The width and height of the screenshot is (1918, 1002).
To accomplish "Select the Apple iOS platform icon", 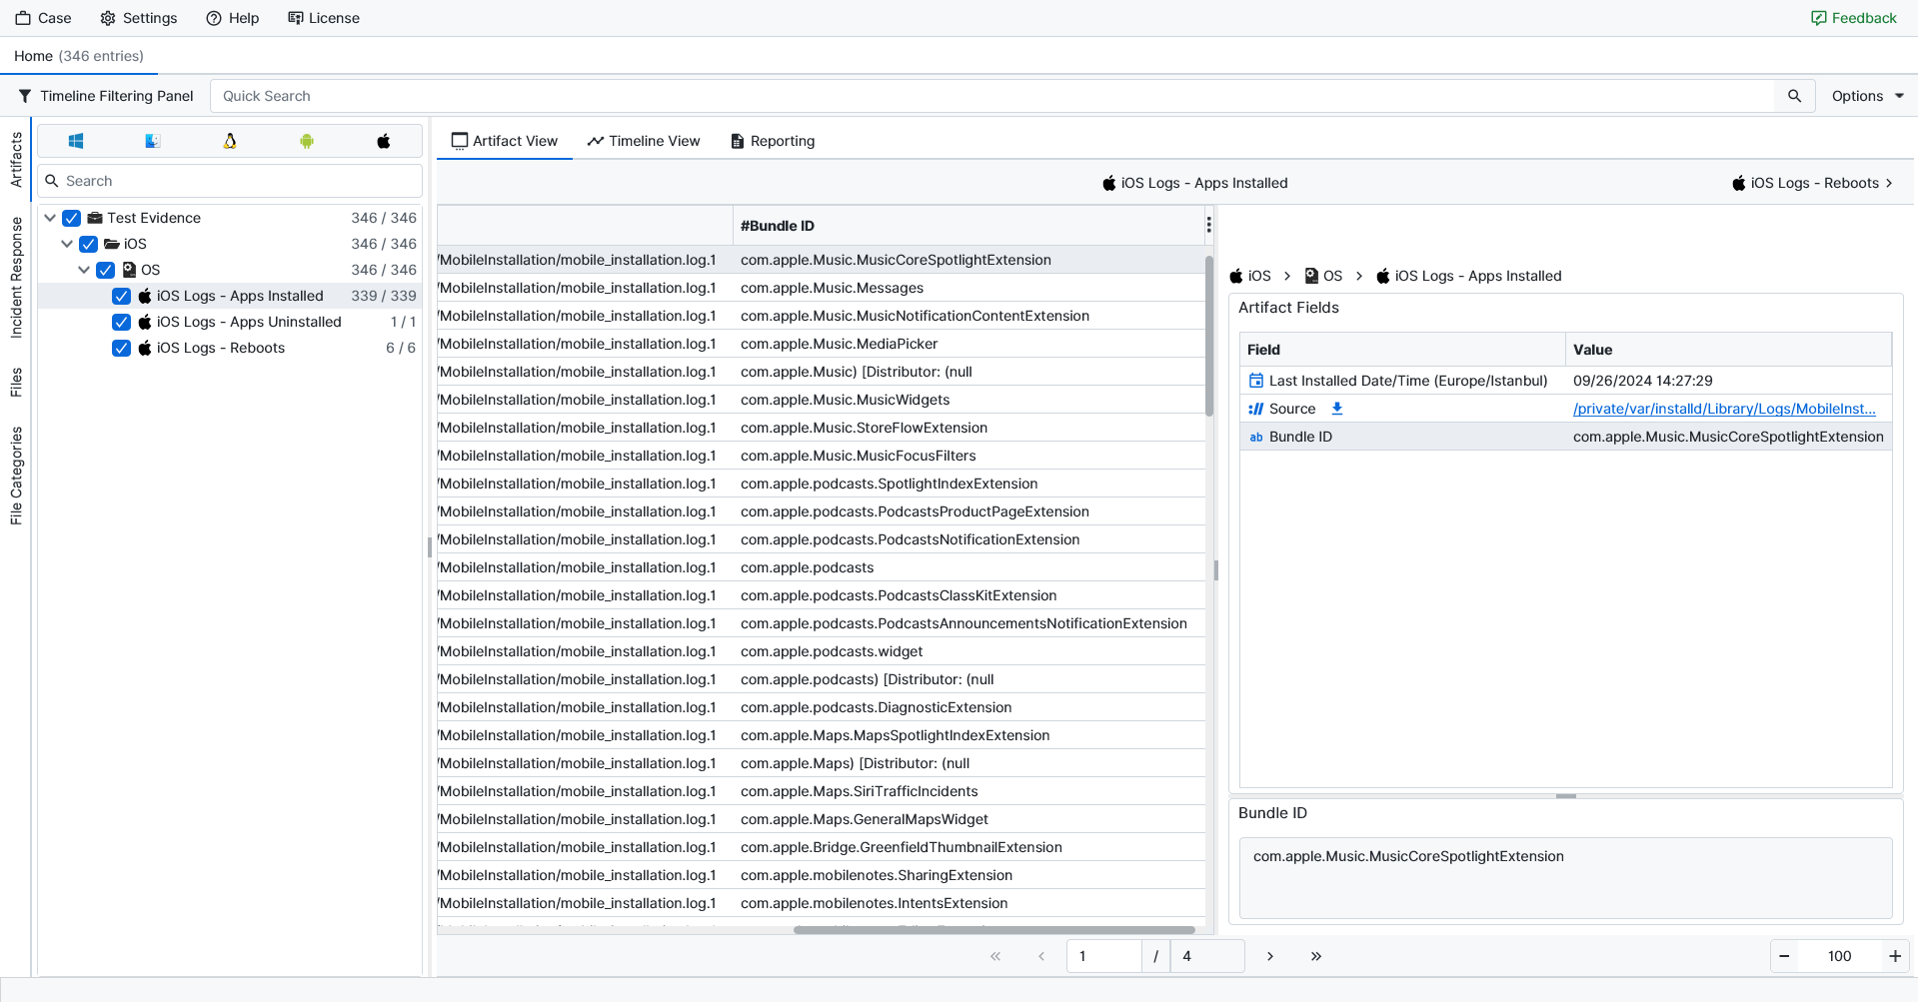I will (384, 141).
